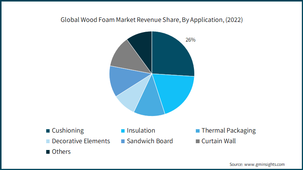Click the chart title text
This screenshot has height=170, width=303.
pyautogui.click(x=151, y=20)
